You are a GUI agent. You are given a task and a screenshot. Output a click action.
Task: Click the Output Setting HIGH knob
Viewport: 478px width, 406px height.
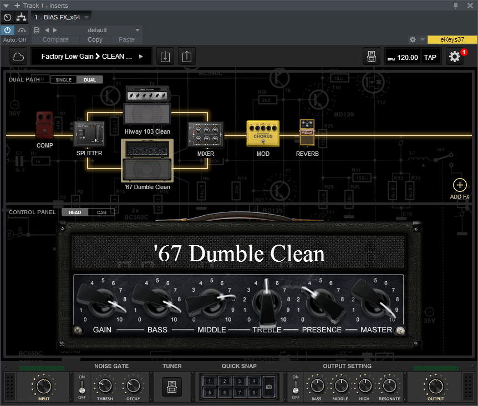click(x=364, y=386)
